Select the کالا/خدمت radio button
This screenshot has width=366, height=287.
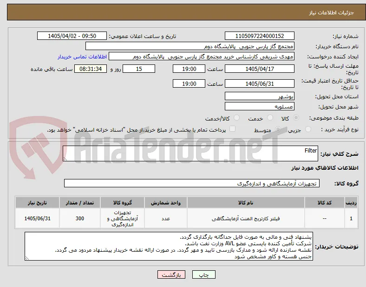236,118
